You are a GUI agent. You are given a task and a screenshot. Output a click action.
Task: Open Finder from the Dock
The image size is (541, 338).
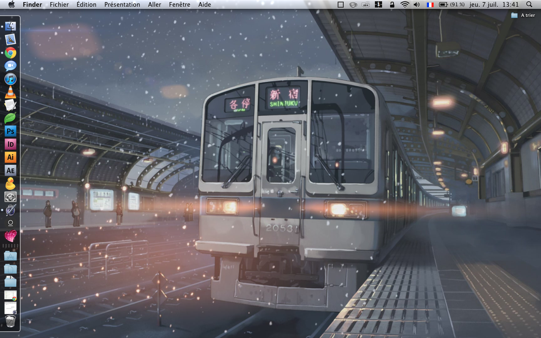pos(10,26)
